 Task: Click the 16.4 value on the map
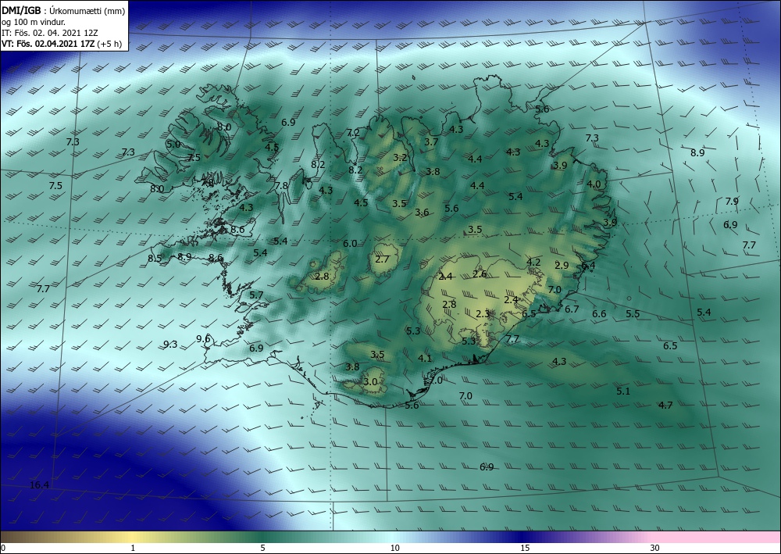tap(39, 484)
